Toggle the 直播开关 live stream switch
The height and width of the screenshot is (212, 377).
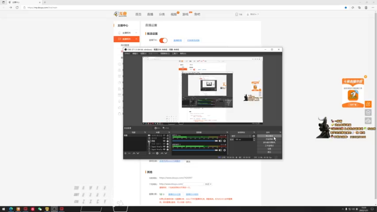click(163, 41)
